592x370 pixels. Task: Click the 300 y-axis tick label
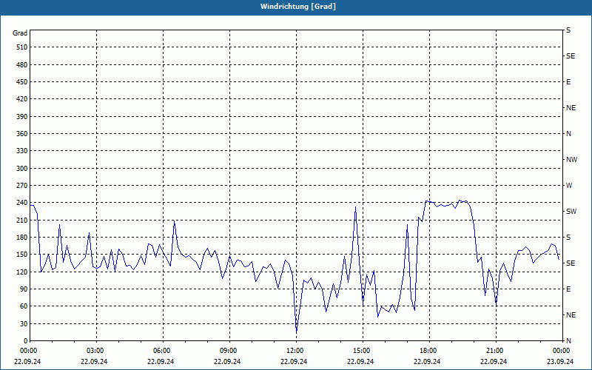pyautogui.click(x=22, y=169)
